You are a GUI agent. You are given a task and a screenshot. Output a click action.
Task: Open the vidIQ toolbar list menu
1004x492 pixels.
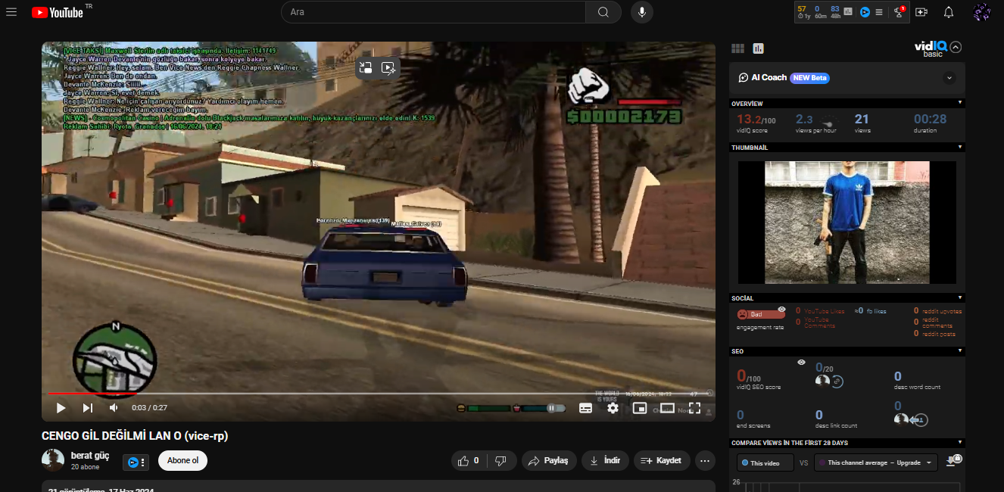point(879,12)
